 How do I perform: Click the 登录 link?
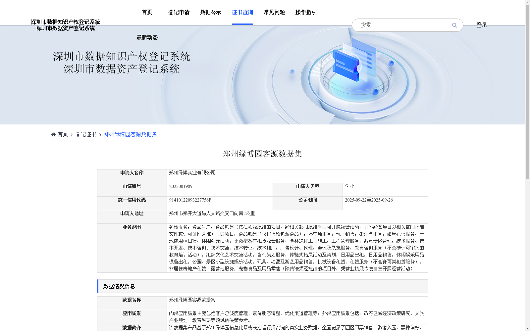[x=482, y=25]
